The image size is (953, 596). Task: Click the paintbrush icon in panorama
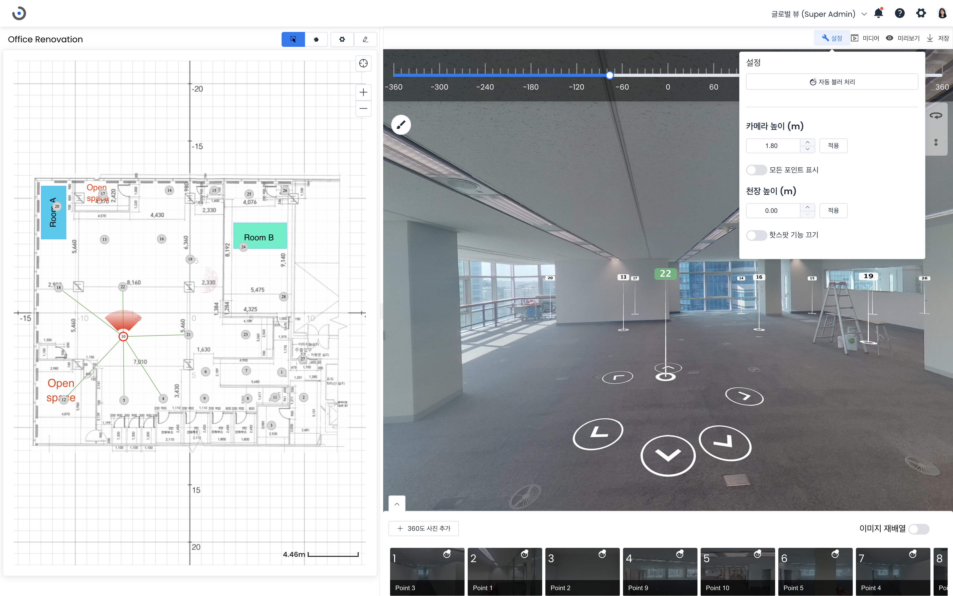[x=401, y=125]
